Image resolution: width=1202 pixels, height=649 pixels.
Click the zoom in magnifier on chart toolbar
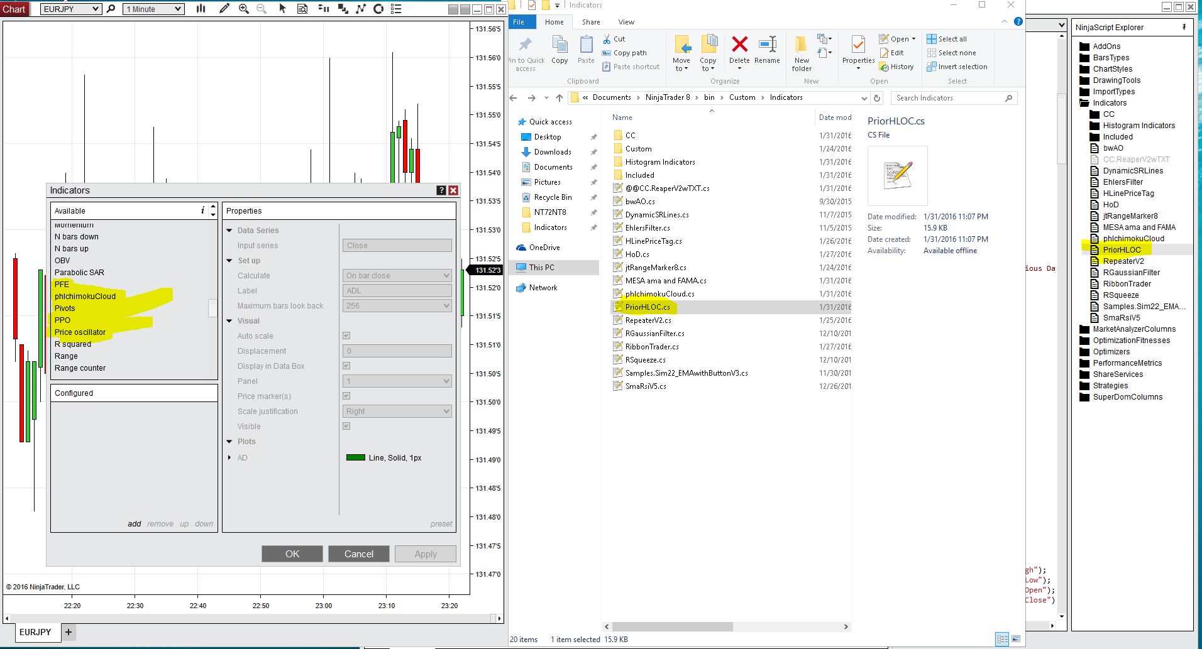[x=244, y=9]
